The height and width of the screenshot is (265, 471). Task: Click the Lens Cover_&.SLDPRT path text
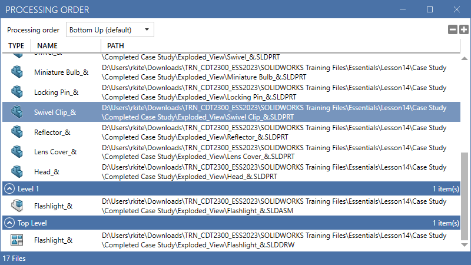(274, 152)
